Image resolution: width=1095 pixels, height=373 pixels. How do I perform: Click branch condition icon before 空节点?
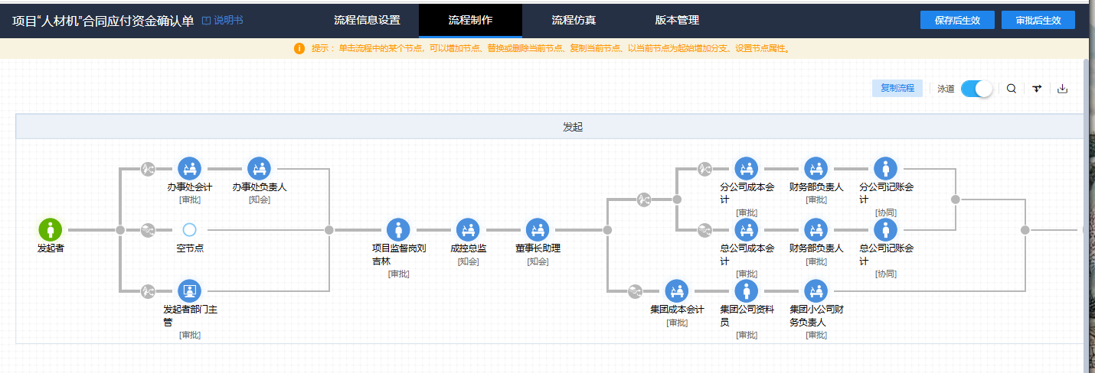click(x=148, y=229)
